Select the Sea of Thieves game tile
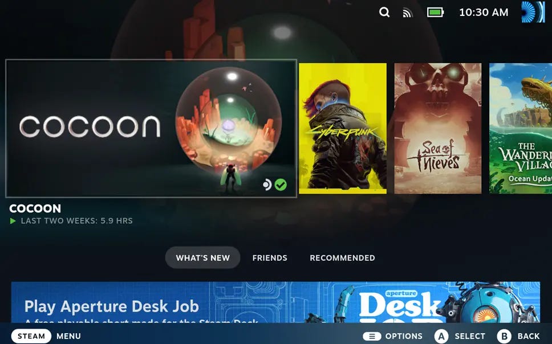552x344 pixels. (x=437, y=128)
